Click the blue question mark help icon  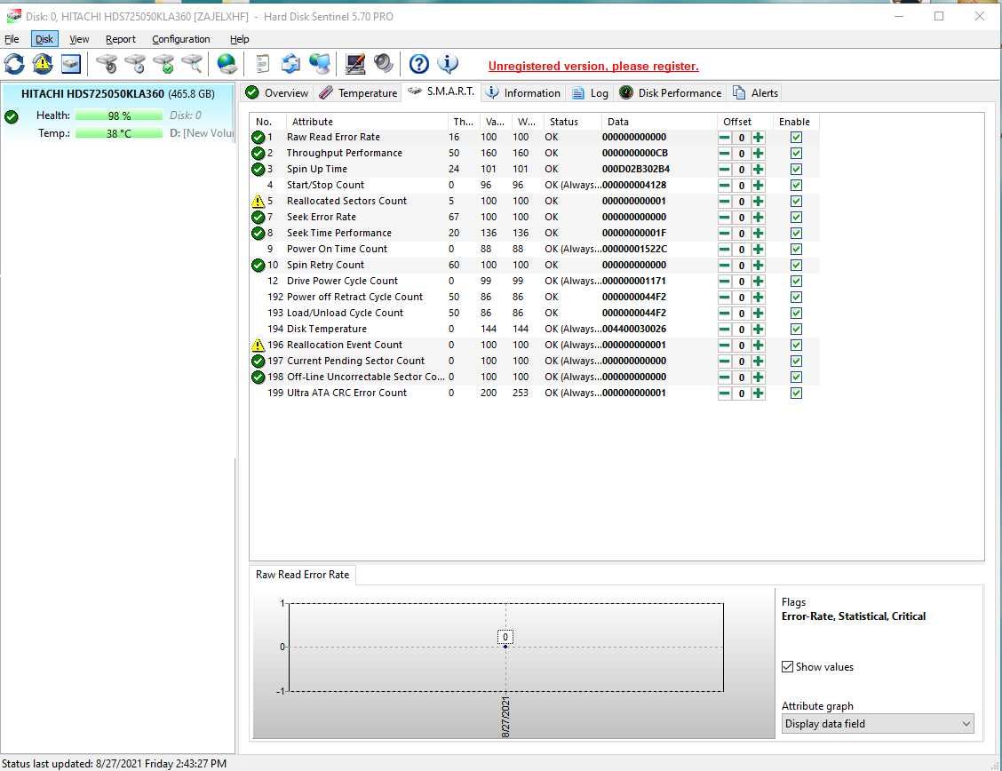[418, 64]
